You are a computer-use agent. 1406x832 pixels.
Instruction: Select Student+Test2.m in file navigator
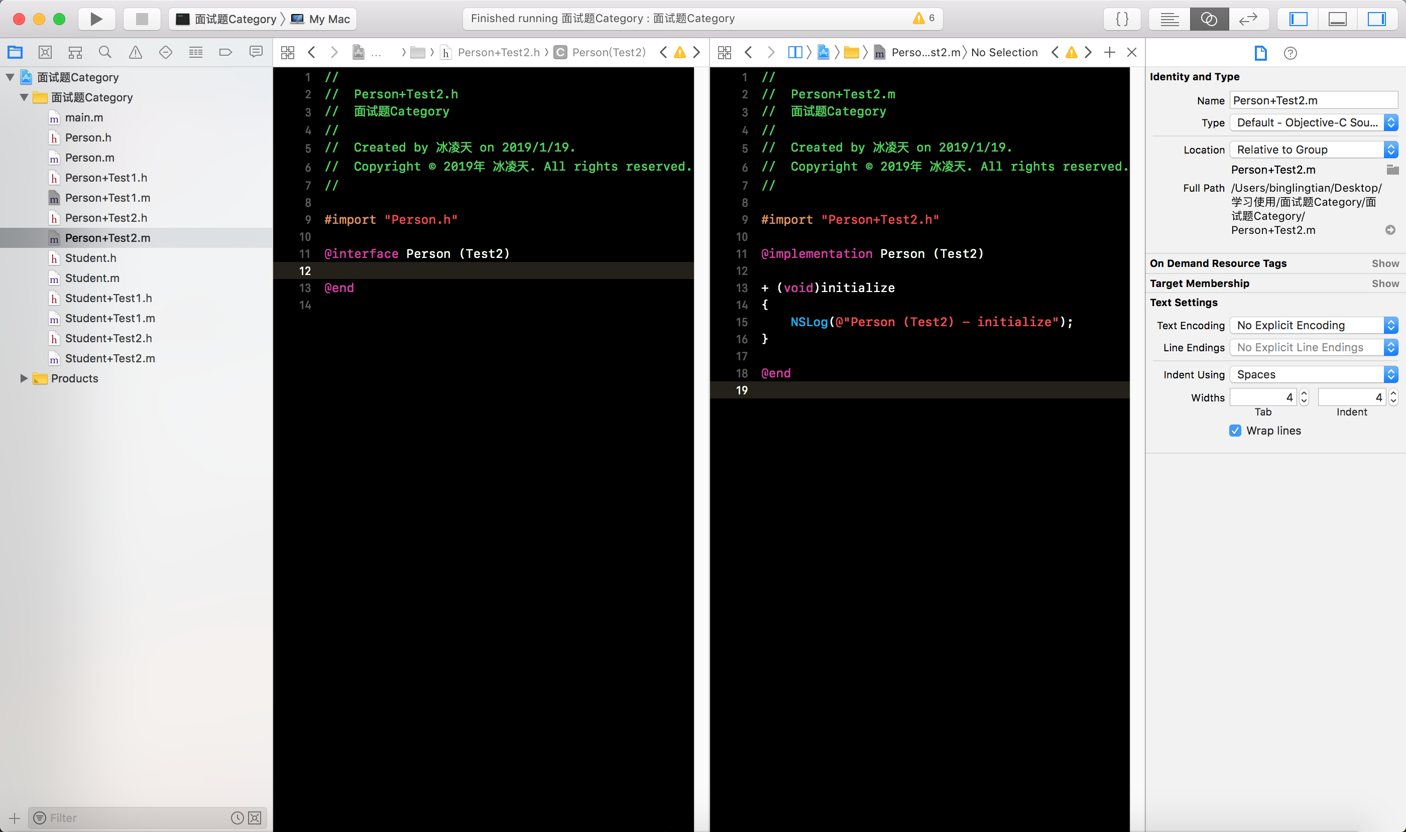point(110,358)
